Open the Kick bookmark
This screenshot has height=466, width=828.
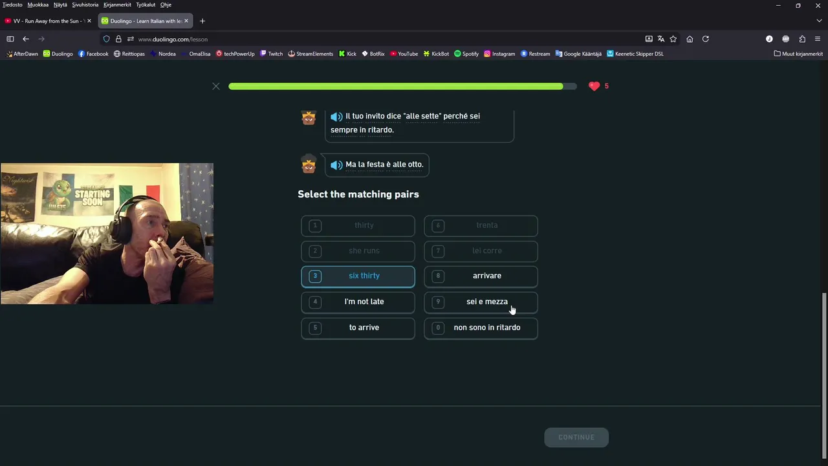click(347, 54)
